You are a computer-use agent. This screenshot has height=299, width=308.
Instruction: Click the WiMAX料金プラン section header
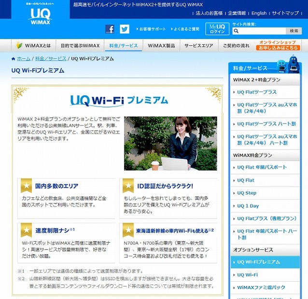coord(265,155)
